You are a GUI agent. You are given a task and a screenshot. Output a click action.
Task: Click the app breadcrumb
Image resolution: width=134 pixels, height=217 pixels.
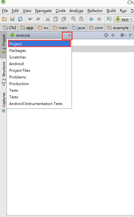pyautogui.click(x=27, y=28)
